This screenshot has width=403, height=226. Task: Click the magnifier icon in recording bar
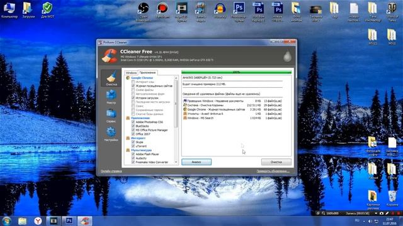pos(323,213)
